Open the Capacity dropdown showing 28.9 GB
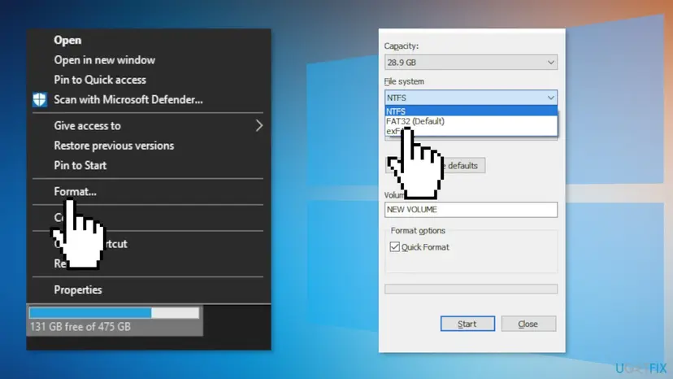Viewport: 673px width, 379px height. (x=471, y=63)
